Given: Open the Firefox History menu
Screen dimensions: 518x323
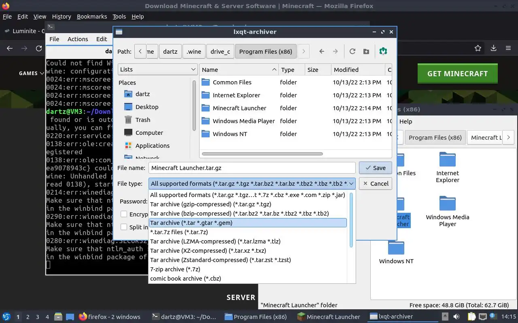Looking at the screenshot, I should (62, 17).
